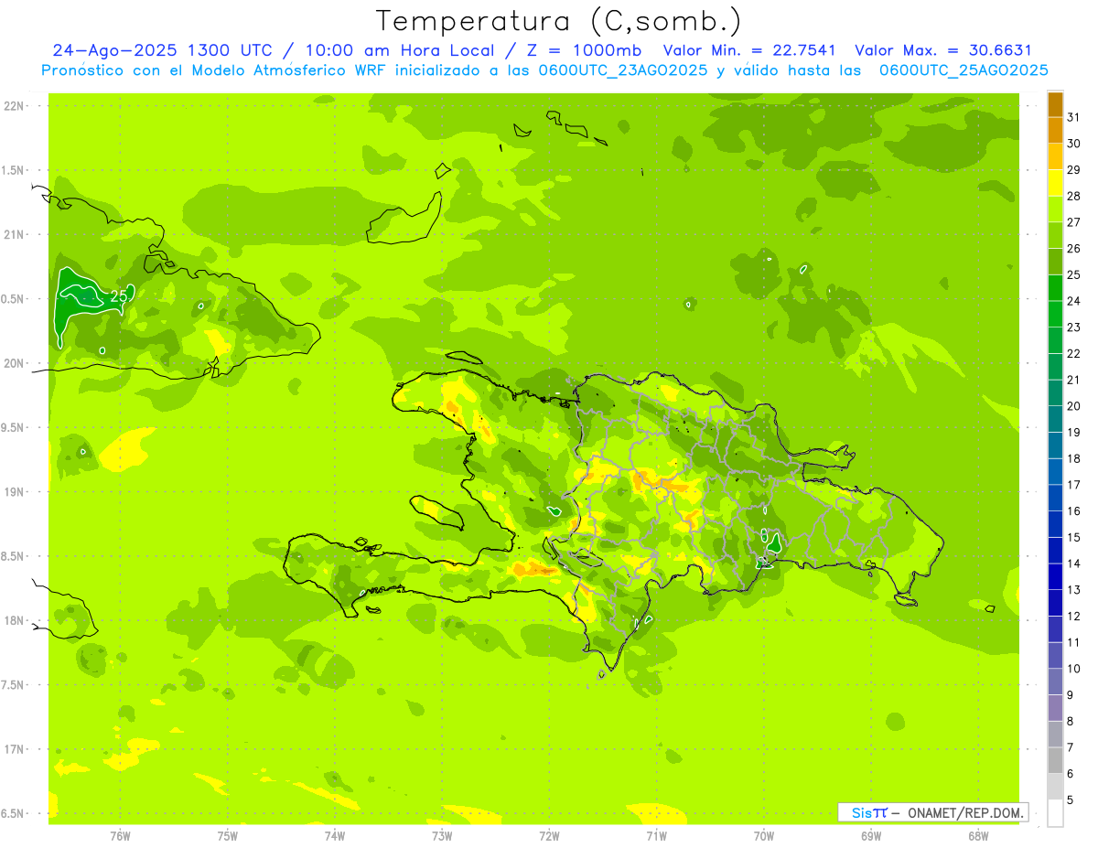Click the color bar segment between 20 and 21
The image size is (1098, 848).
[1055, 392]
